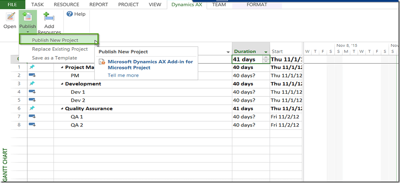Click the Dynamics AX add-in icon in tooltip
The image size is (400, 183).
click(x=102, y=62)
